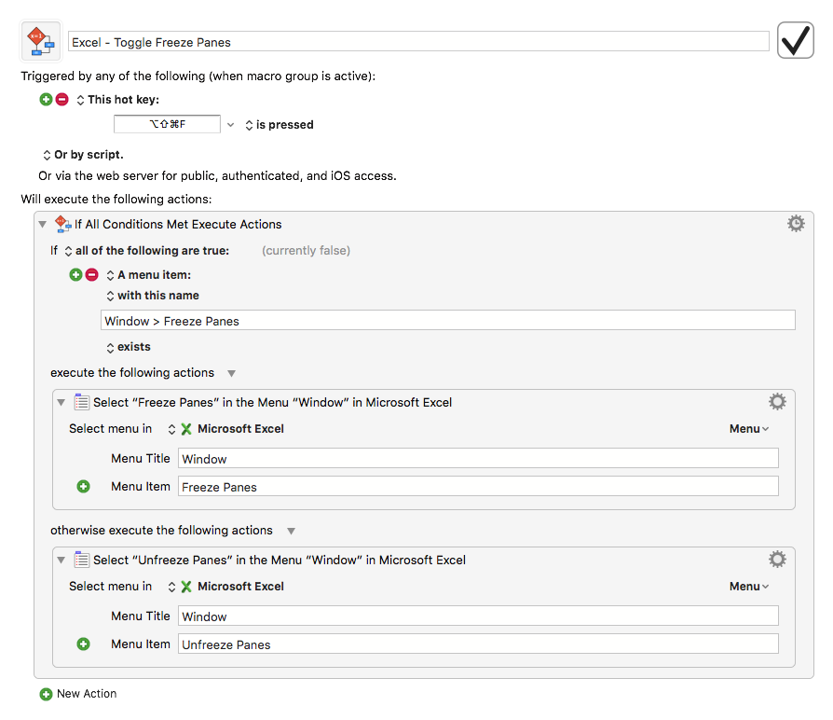Screen dimensions: 833x720
Task: Add submenu item to Unfreeze Panes action
Action: (84, 644)
